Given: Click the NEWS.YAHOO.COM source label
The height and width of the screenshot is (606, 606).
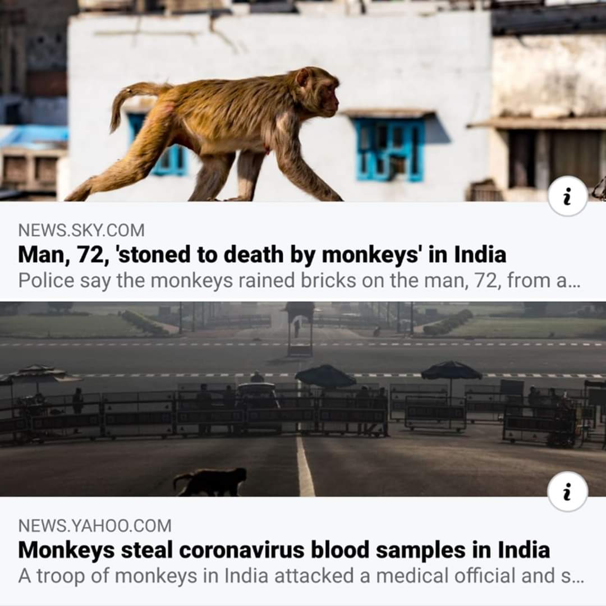Looking at the screenshot, I should [95, 526].
